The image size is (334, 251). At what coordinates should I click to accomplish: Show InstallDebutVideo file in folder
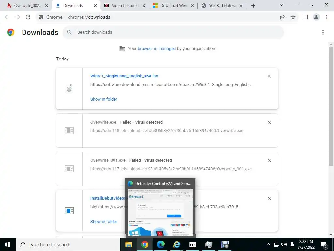[x=104, y=222]
